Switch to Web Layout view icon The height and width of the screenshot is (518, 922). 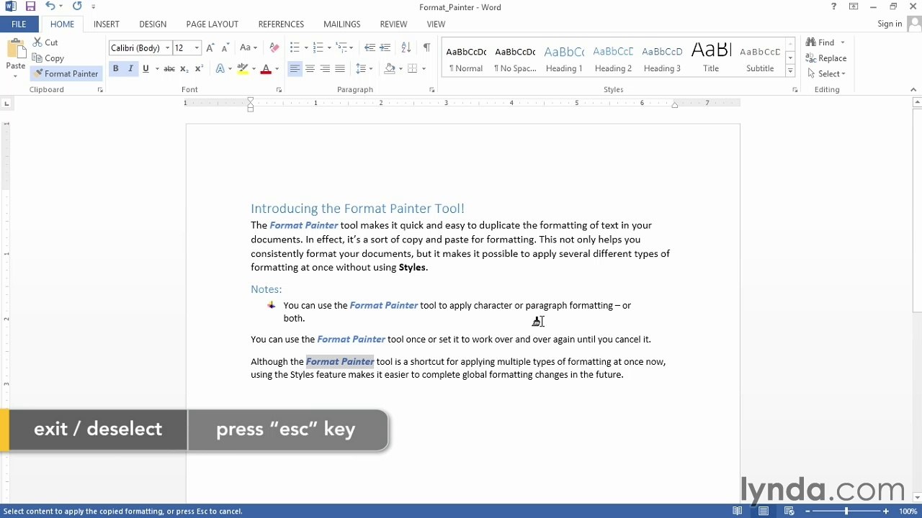pyautogui.click(x=789, y=511)
